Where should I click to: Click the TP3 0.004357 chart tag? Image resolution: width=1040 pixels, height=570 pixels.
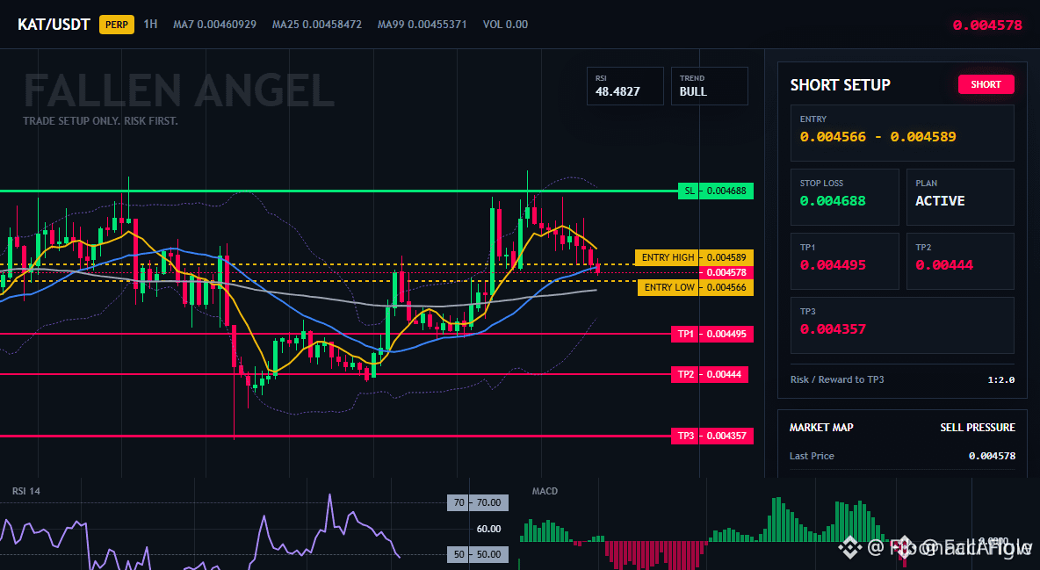coord(711,436)
